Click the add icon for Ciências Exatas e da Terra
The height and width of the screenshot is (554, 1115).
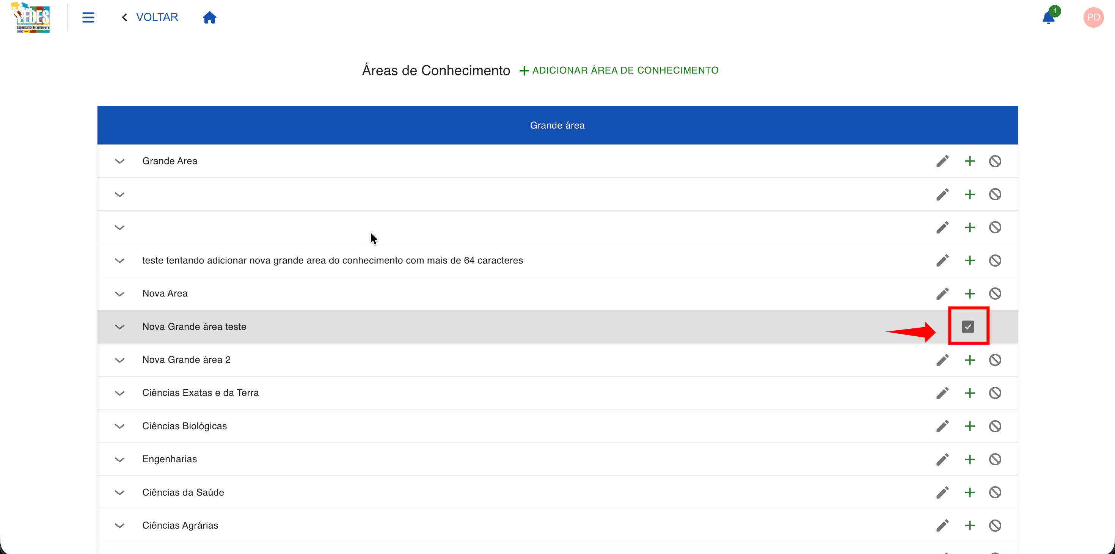(x=970, y=392)
